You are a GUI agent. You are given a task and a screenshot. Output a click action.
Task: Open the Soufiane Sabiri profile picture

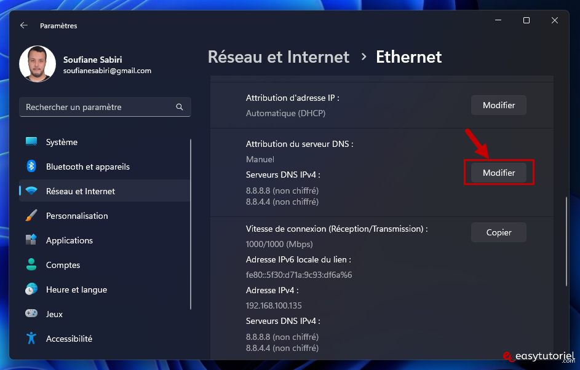click(x=38, y=64)
